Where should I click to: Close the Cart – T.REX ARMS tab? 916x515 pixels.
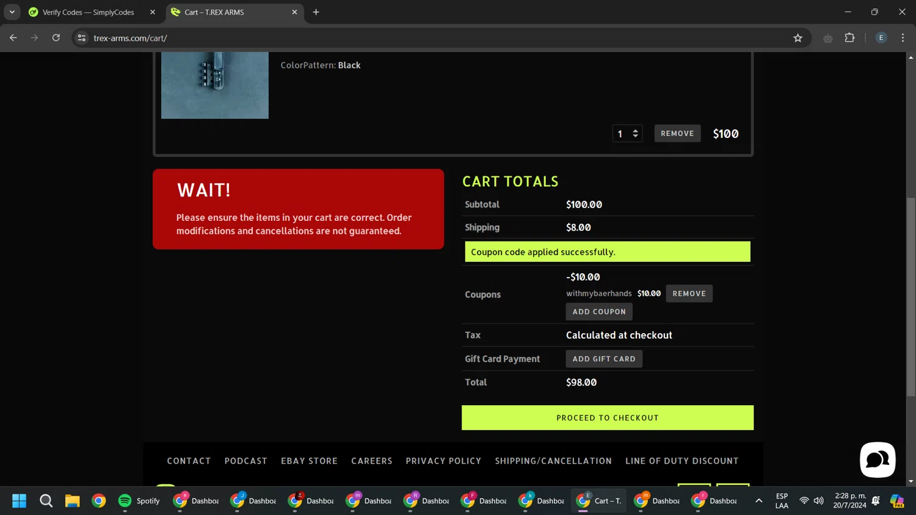click(294, 12)
